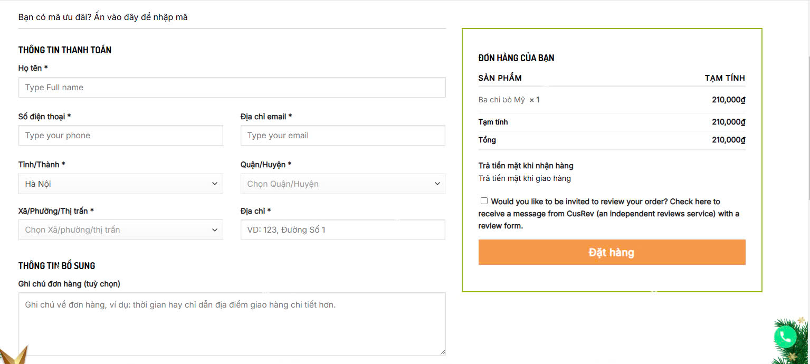Click the order notes textarea resize handle
Screen dimensions: 810x364
[442, 352]
